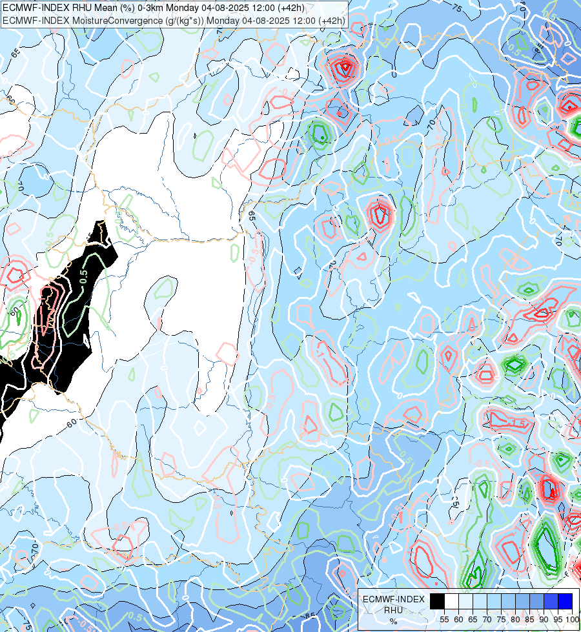Image resolution: width=581 pixels, height=632 pixels.
Task: Click the legend tick label 90
Action: [x=544, y=620]
